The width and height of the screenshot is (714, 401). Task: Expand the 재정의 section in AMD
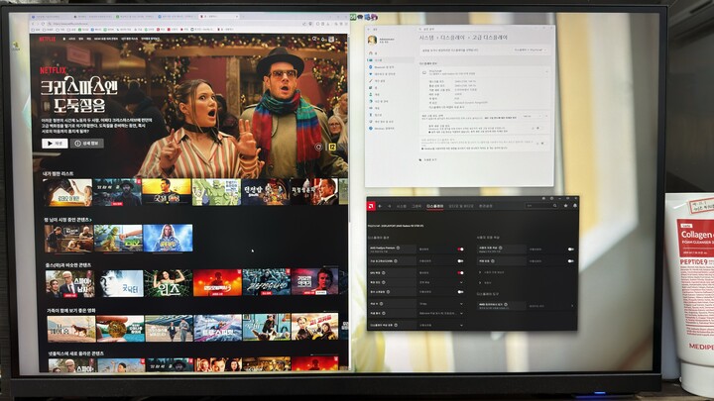click(x=485, y=283)
